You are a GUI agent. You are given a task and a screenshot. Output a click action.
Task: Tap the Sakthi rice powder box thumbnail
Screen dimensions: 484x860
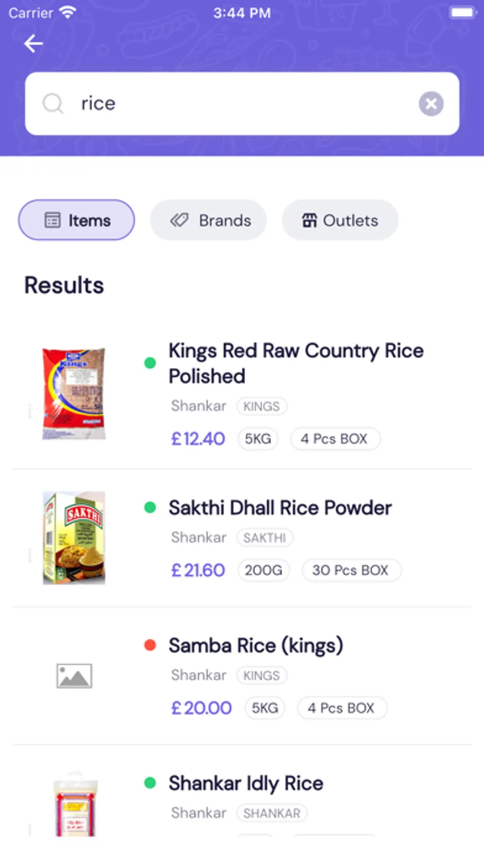click(x=74, y=538)
